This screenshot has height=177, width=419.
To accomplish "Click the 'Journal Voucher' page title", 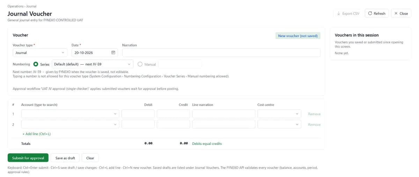I will pyautogui.click(x=30, y=14).
